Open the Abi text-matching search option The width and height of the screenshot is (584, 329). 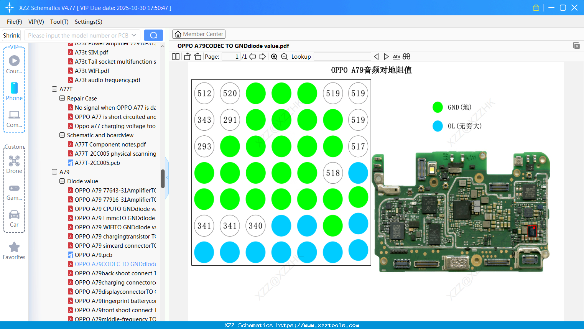(396, 56)
